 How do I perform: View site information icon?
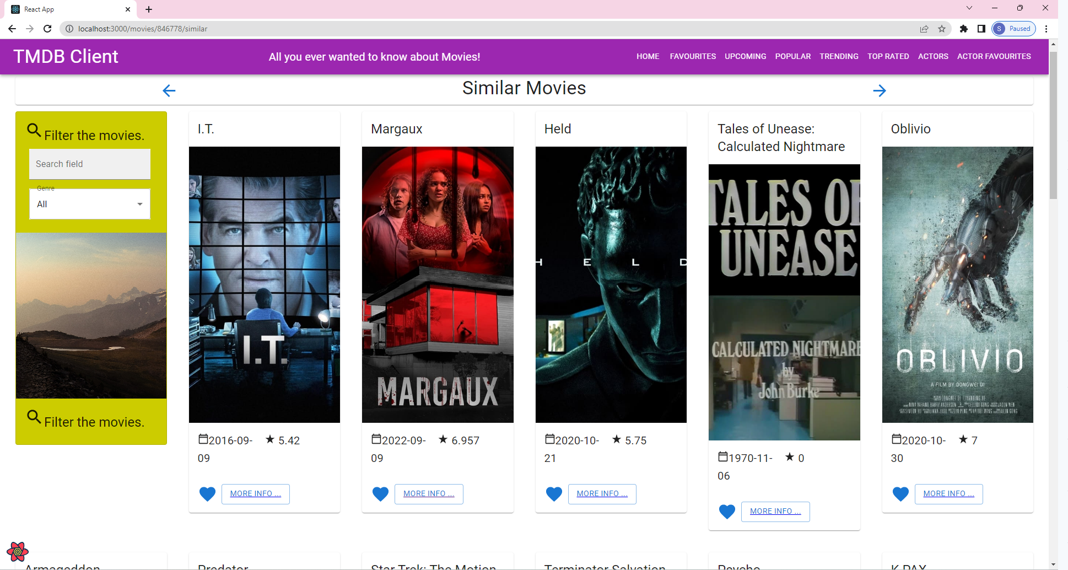69,29
